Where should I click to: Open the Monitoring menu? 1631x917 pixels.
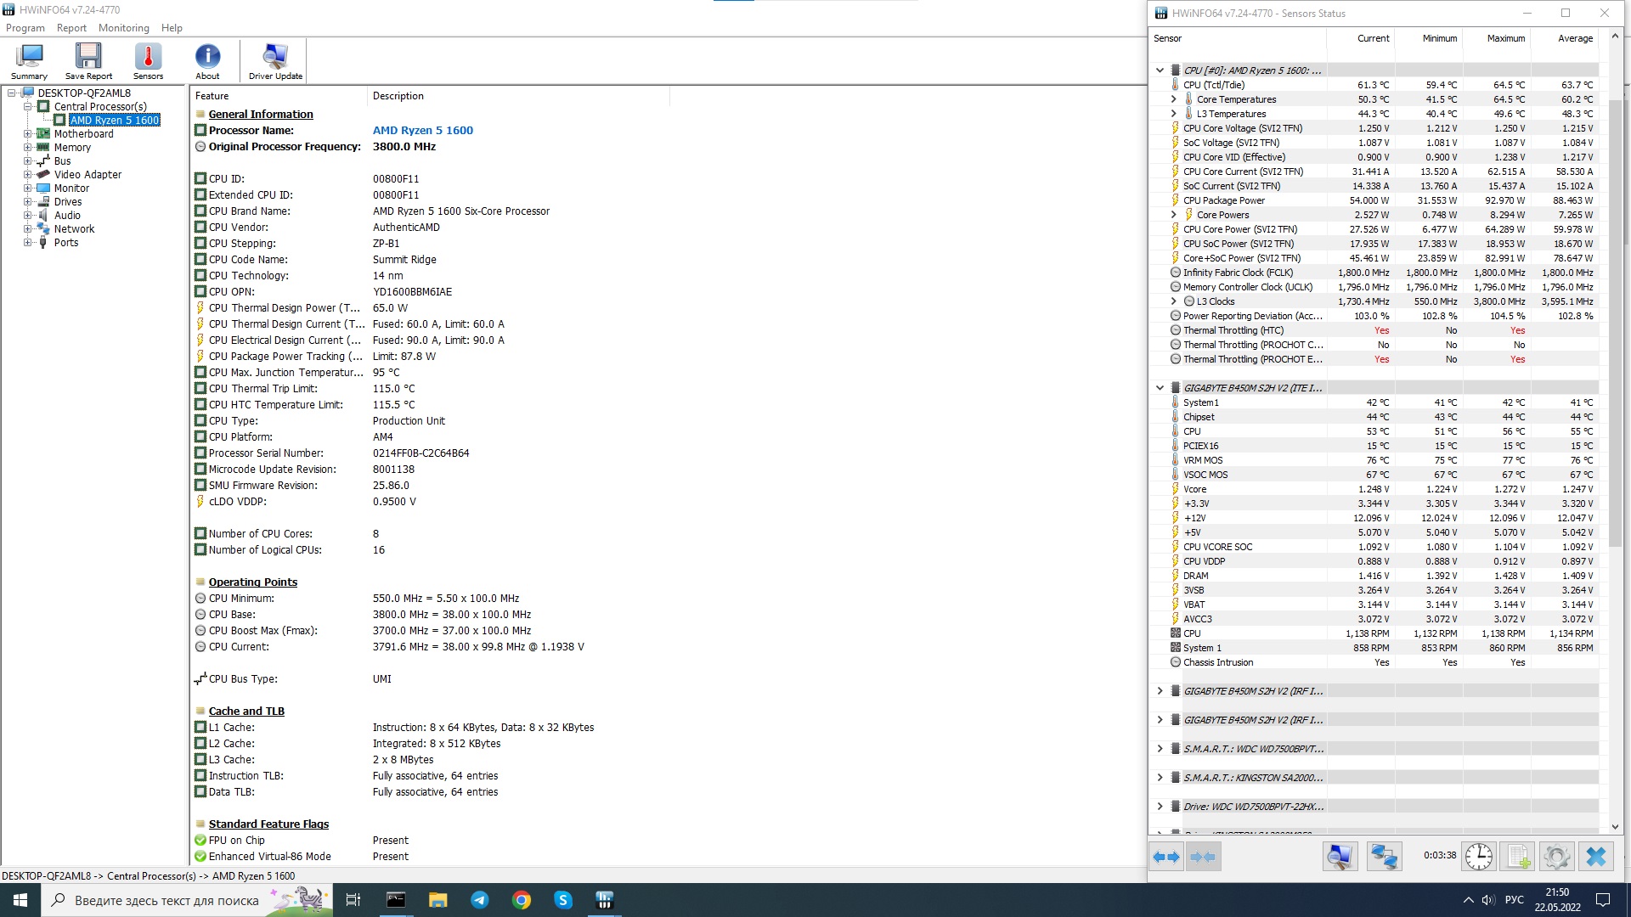click(x=123, y=28)
